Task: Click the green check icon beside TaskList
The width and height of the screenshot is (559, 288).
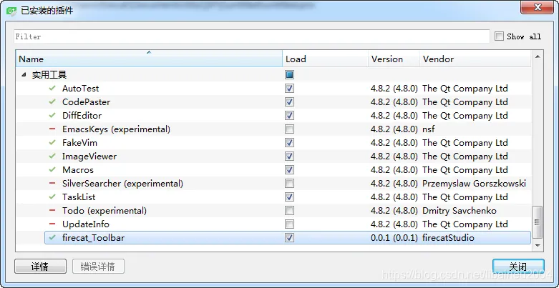Action: click(x=52, y=197)
